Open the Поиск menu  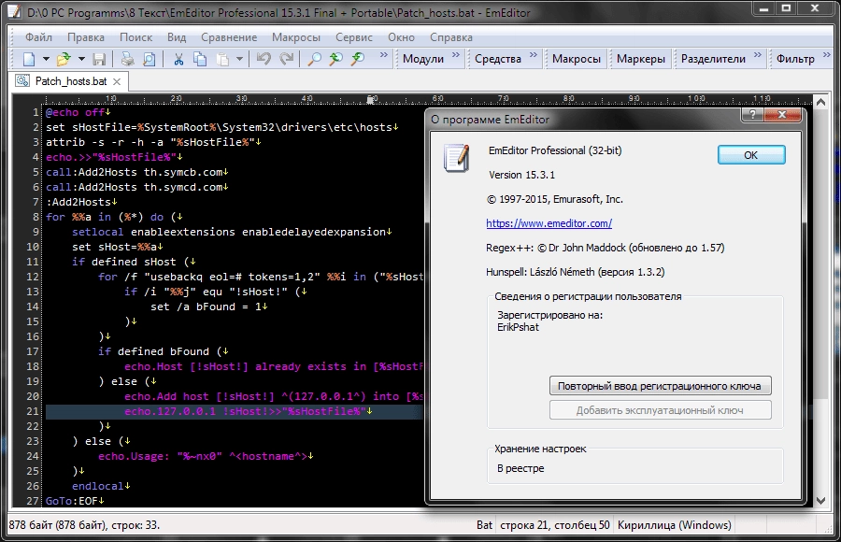135,37
